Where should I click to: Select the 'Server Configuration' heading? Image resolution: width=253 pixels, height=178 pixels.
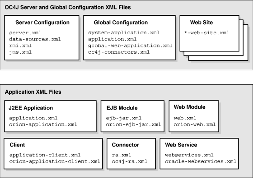42,23
